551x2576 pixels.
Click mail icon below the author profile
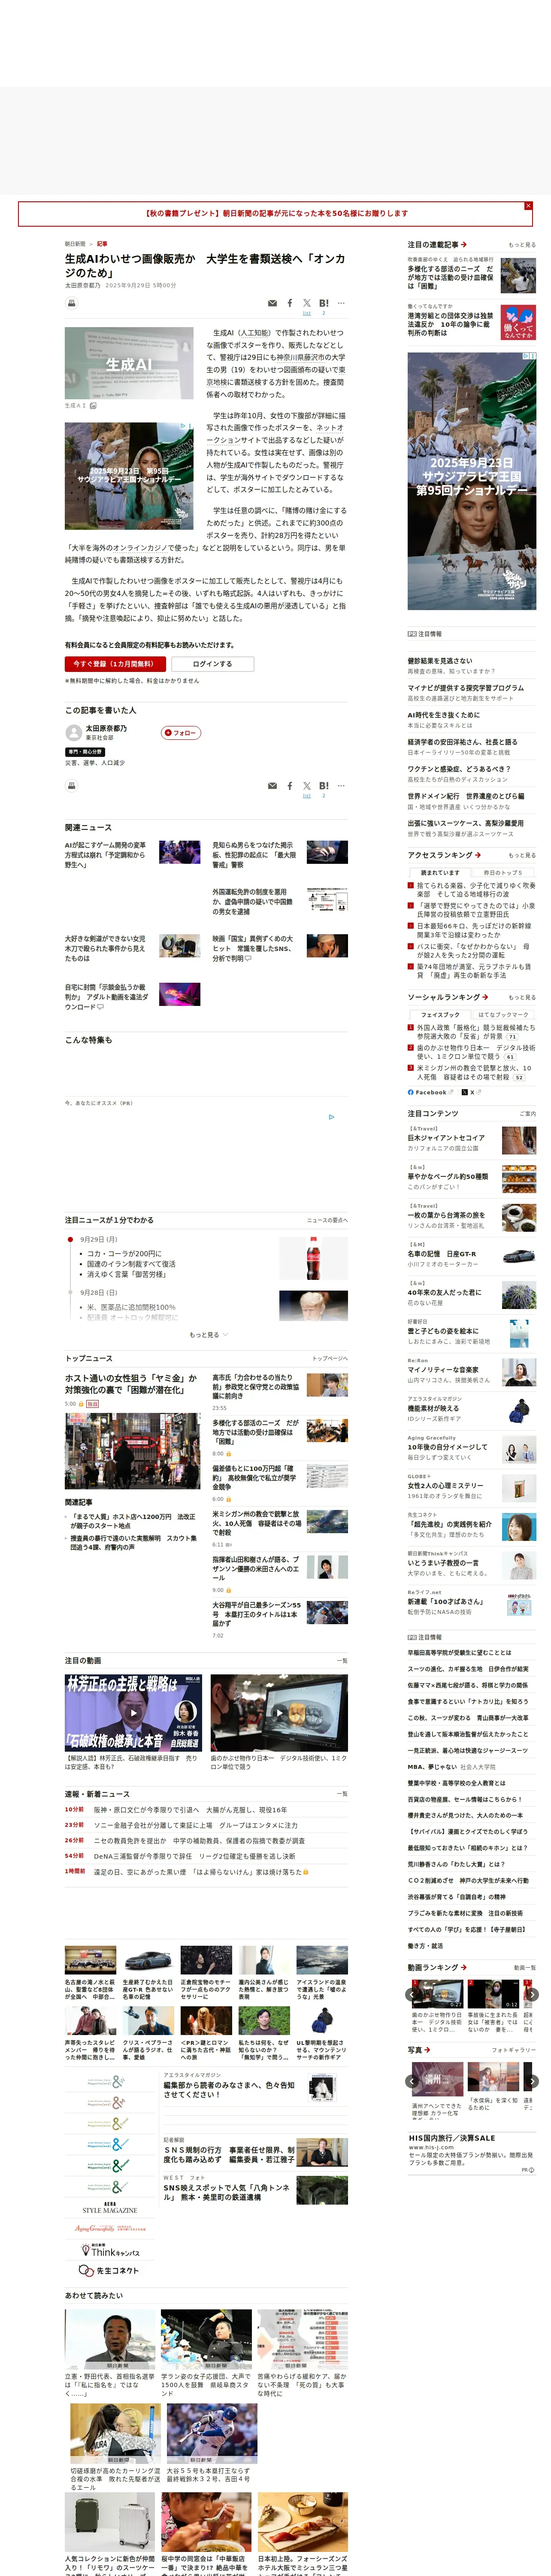point(272,786)
